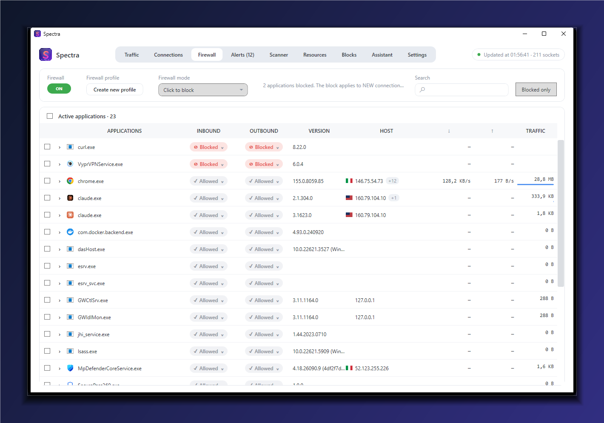Sort by the upload arrow column
Image resolution: width=604 pixels, height=423 pixels.
(492, 131)
